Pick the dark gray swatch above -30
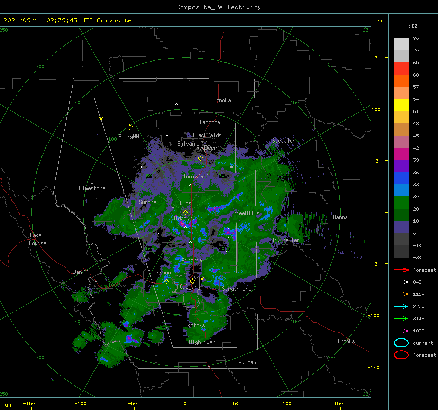This screenshot has height=410, width=438. (401, 252)
